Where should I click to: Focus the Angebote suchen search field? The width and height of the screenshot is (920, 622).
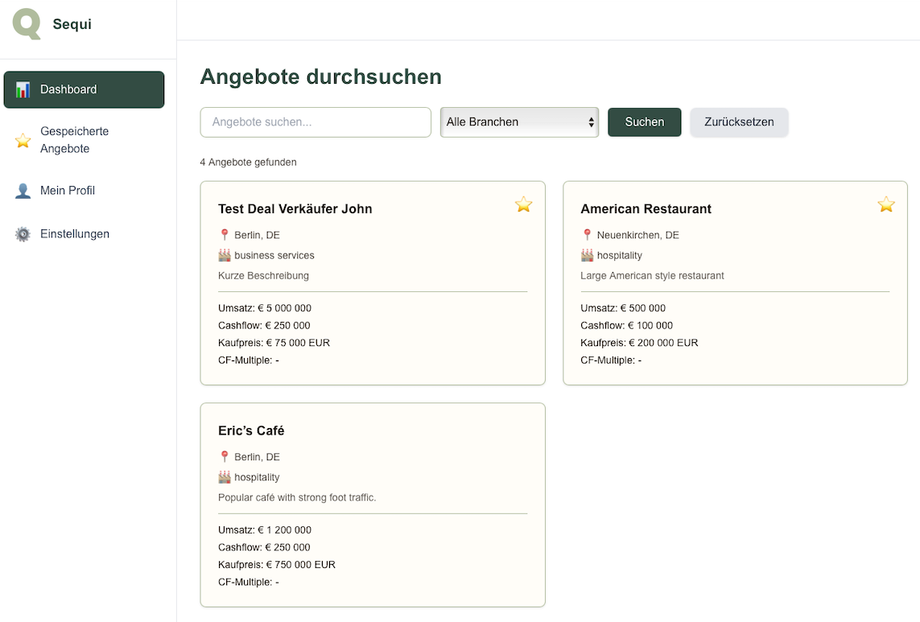click(x=316, y=122)
